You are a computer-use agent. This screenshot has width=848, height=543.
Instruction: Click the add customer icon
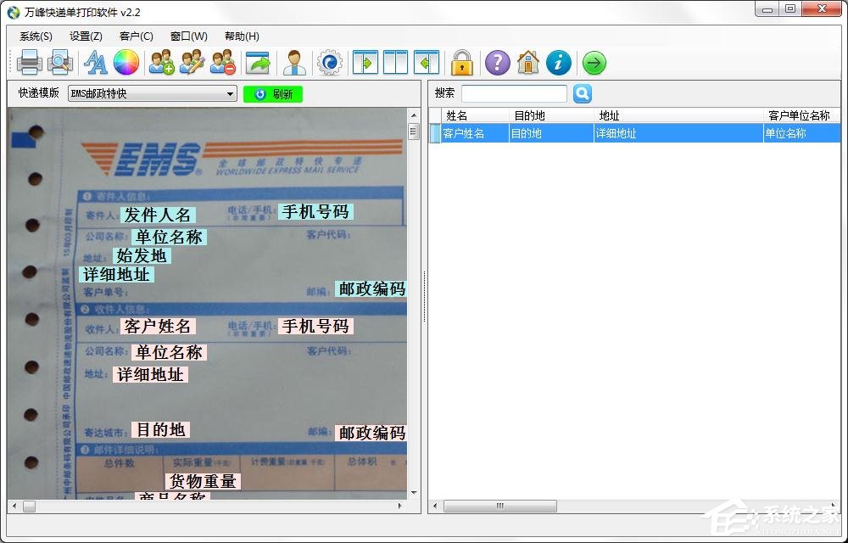161,63
